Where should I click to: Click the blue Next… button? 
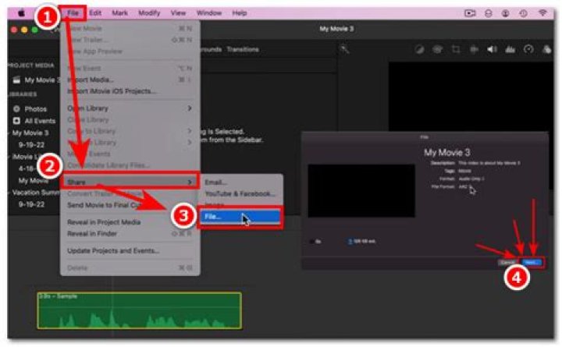(x=532, y=263)
